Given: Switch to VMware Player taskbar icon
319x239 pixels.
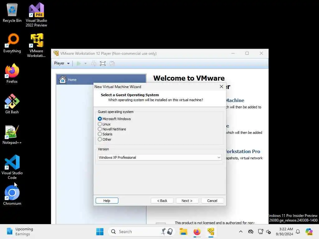Looking at the screenshot, I should [x=211, y=232].
